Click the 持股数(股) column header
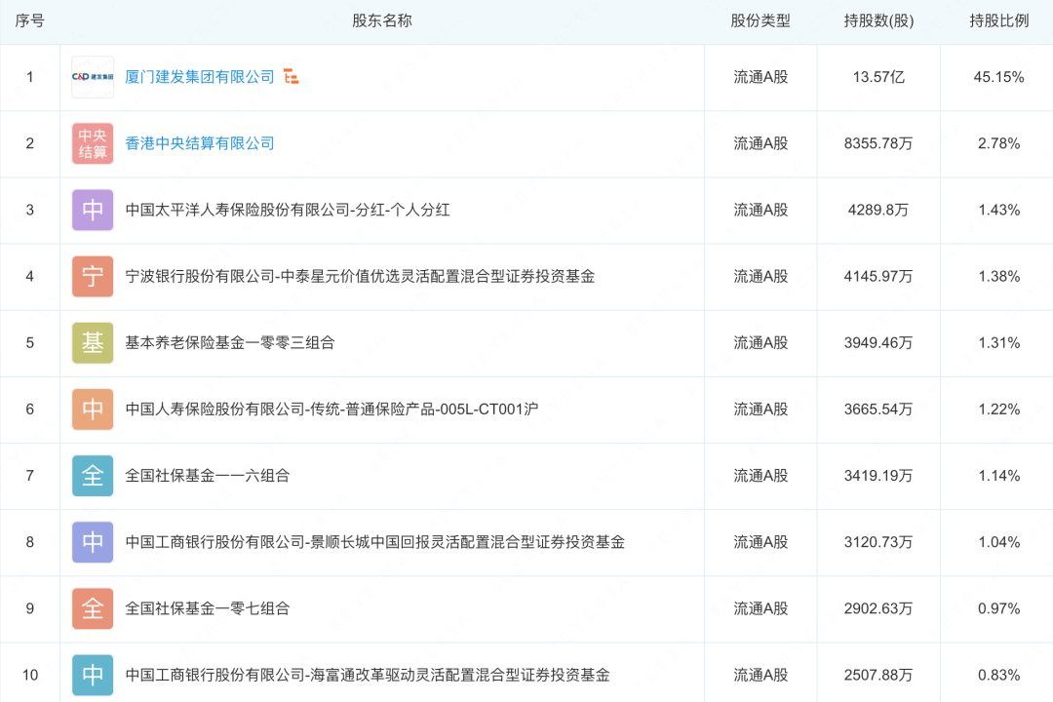Viewport: 1053px width, 702px height. coord(878,20)
